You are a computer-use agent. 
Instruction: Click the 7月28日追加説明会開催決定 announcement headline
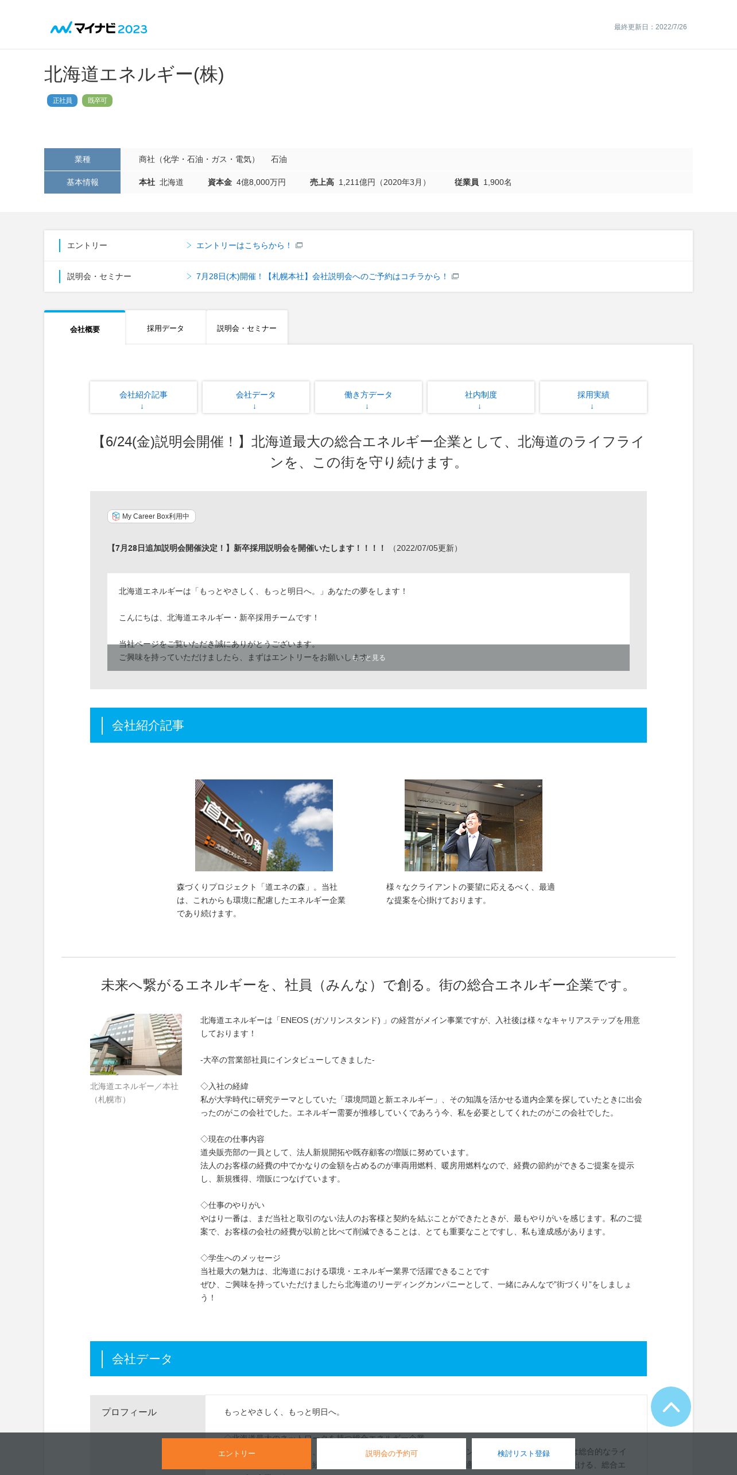[247, 548]
